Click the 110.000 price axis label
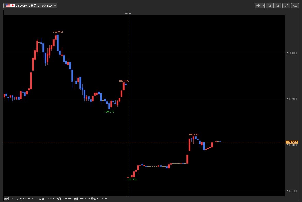Image resolution: width=302 pixels, height=202 pixels. pos(292,53)
